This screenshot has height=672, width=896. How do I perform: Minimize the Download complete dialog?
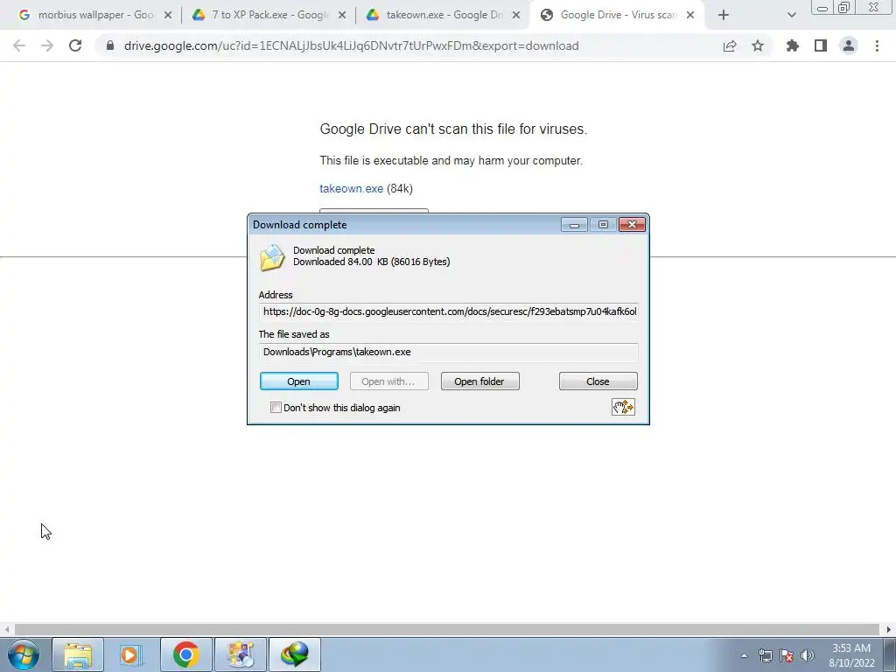[x=574, y=225]
